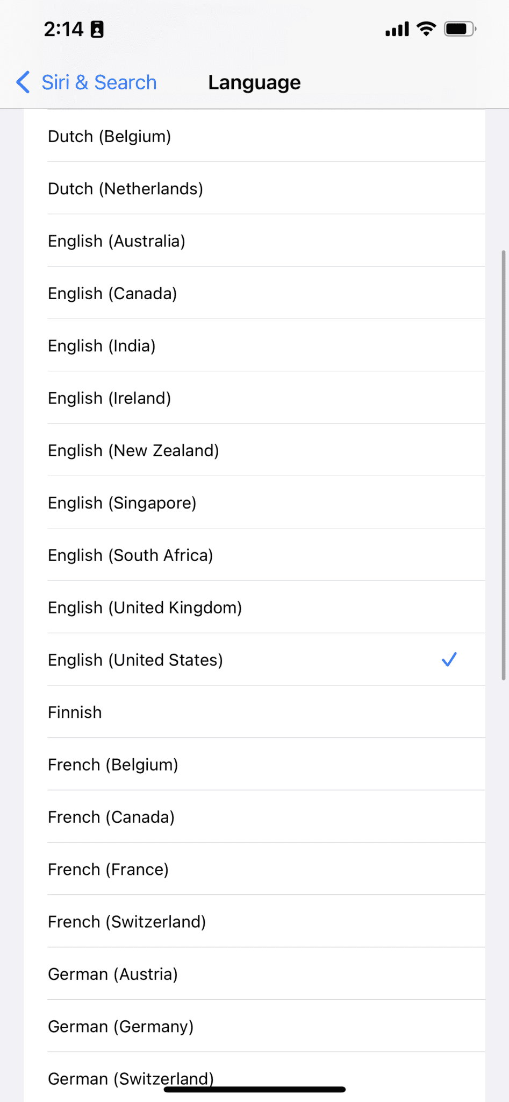
Task: Tap the battery indicator icon
Action: [x=458, y=29]
